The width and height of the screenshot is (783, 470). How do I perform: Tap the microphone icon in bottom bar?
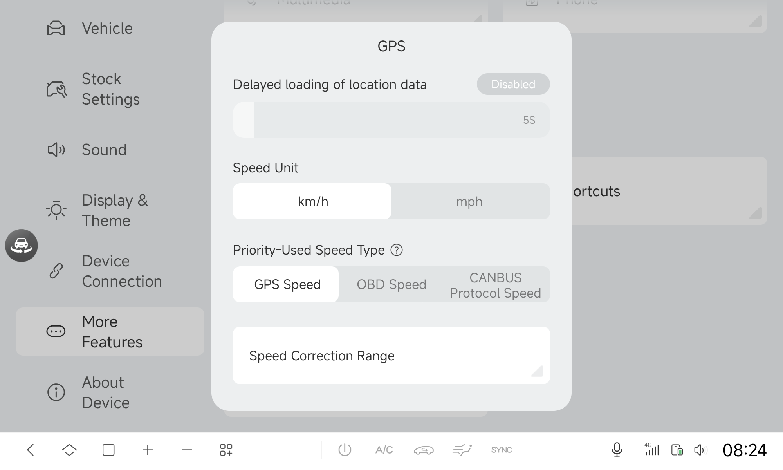click(x=617, y=450)
